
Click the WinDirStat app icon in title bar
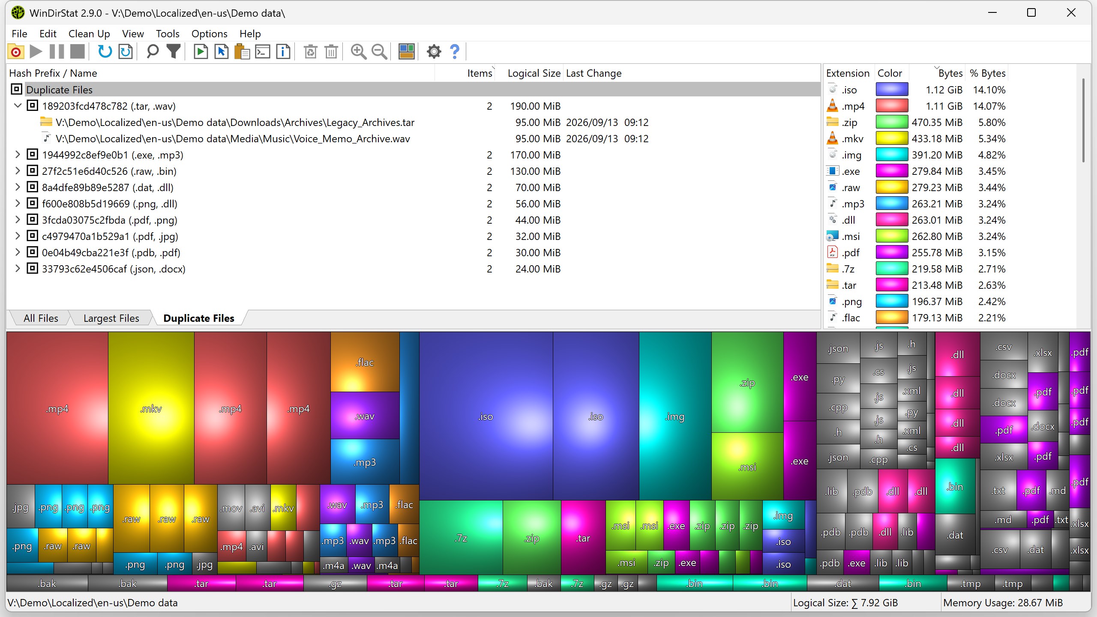click(x=18, y=13)
